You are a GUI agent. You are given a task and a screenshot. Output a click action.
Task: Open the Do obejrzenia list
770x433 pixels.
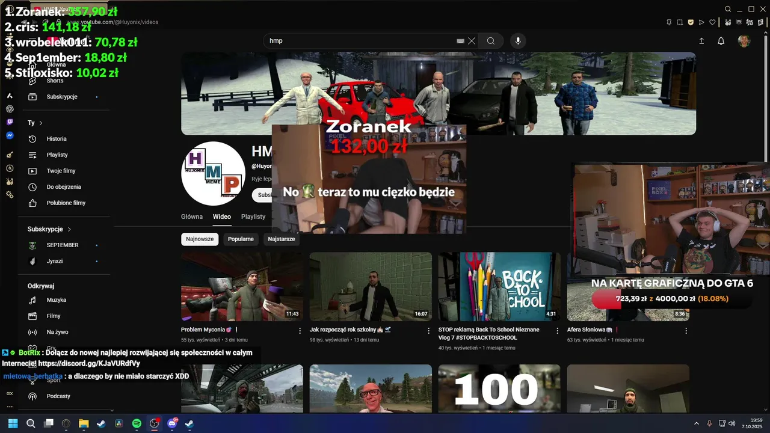[64, 187]
